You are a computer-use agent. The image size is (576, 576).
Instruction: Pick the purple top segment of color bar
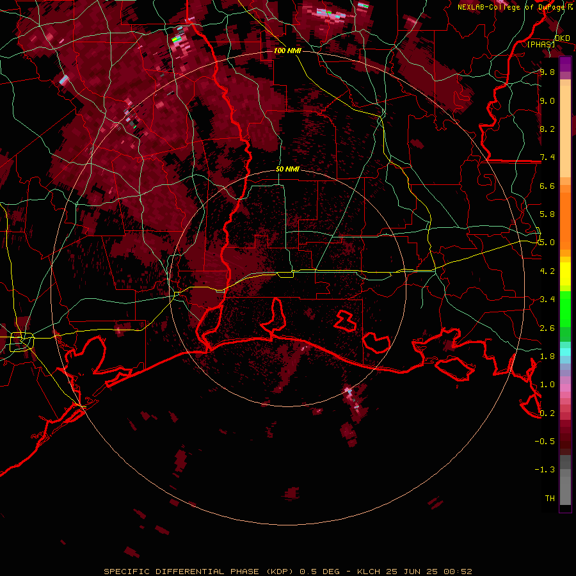point(565,64)
